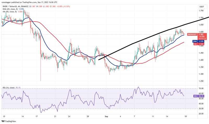209x124 pixels.
Task: Click the RSI 70.00 level on scale
Action: coord(201,89)
